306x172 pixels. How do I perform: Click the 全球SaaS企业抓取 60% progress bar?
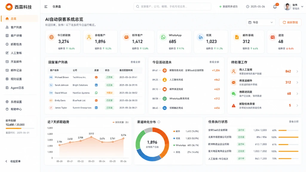tap(288, 130)
